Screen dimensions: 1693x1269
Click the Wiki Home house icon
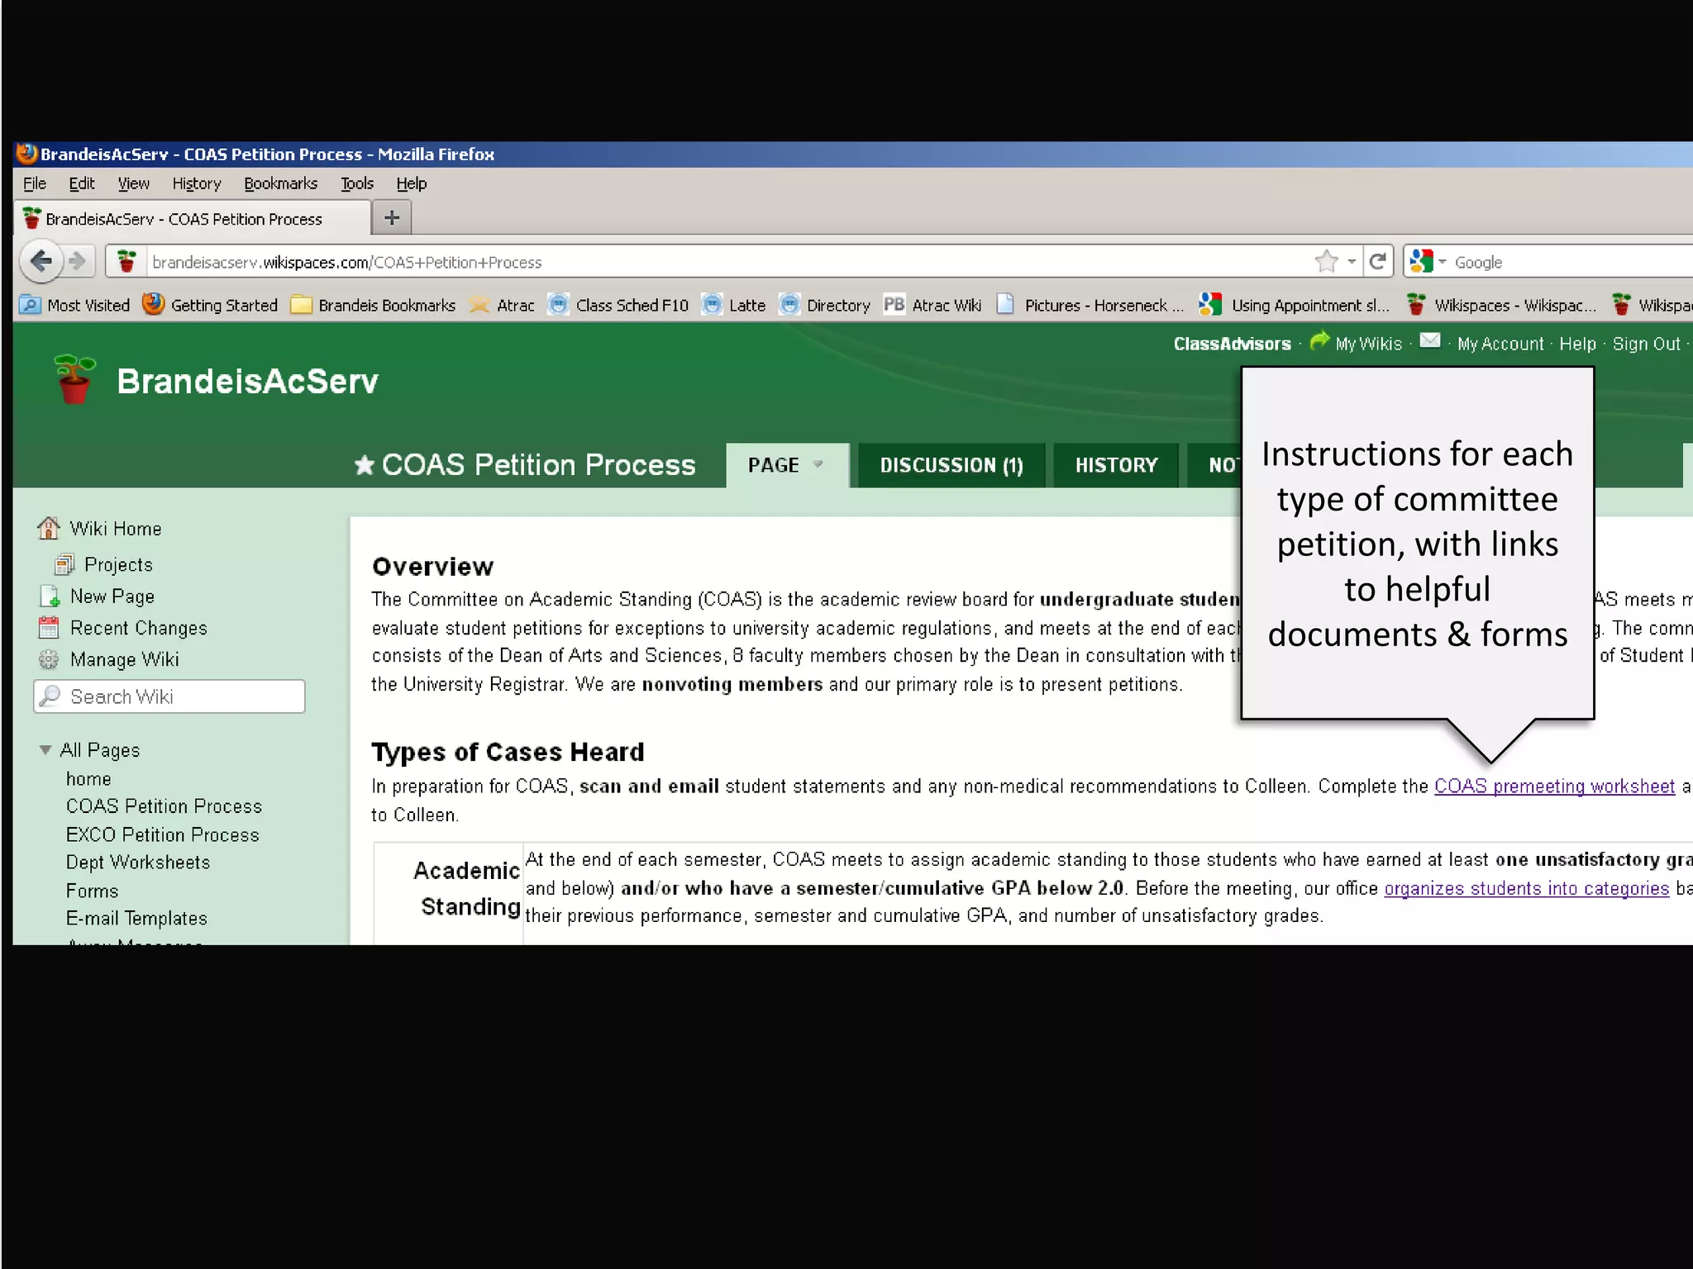pos(49,528)
